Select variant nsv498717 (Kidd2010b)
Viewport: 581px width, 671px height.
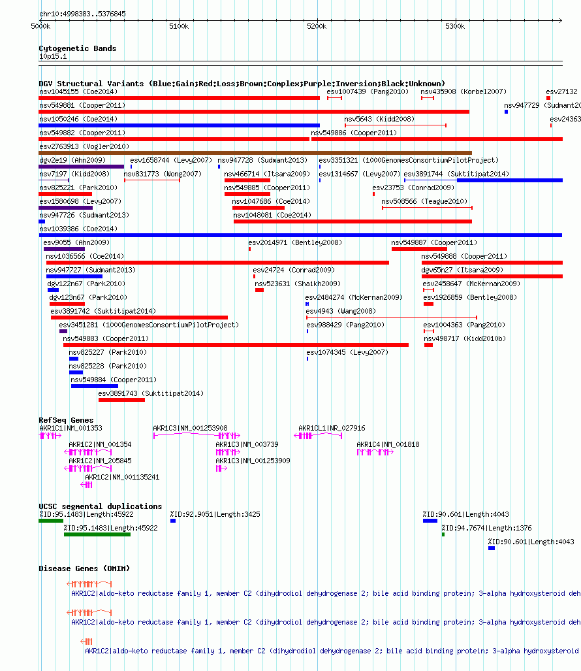pyautogui.click(x=465, y=338)
